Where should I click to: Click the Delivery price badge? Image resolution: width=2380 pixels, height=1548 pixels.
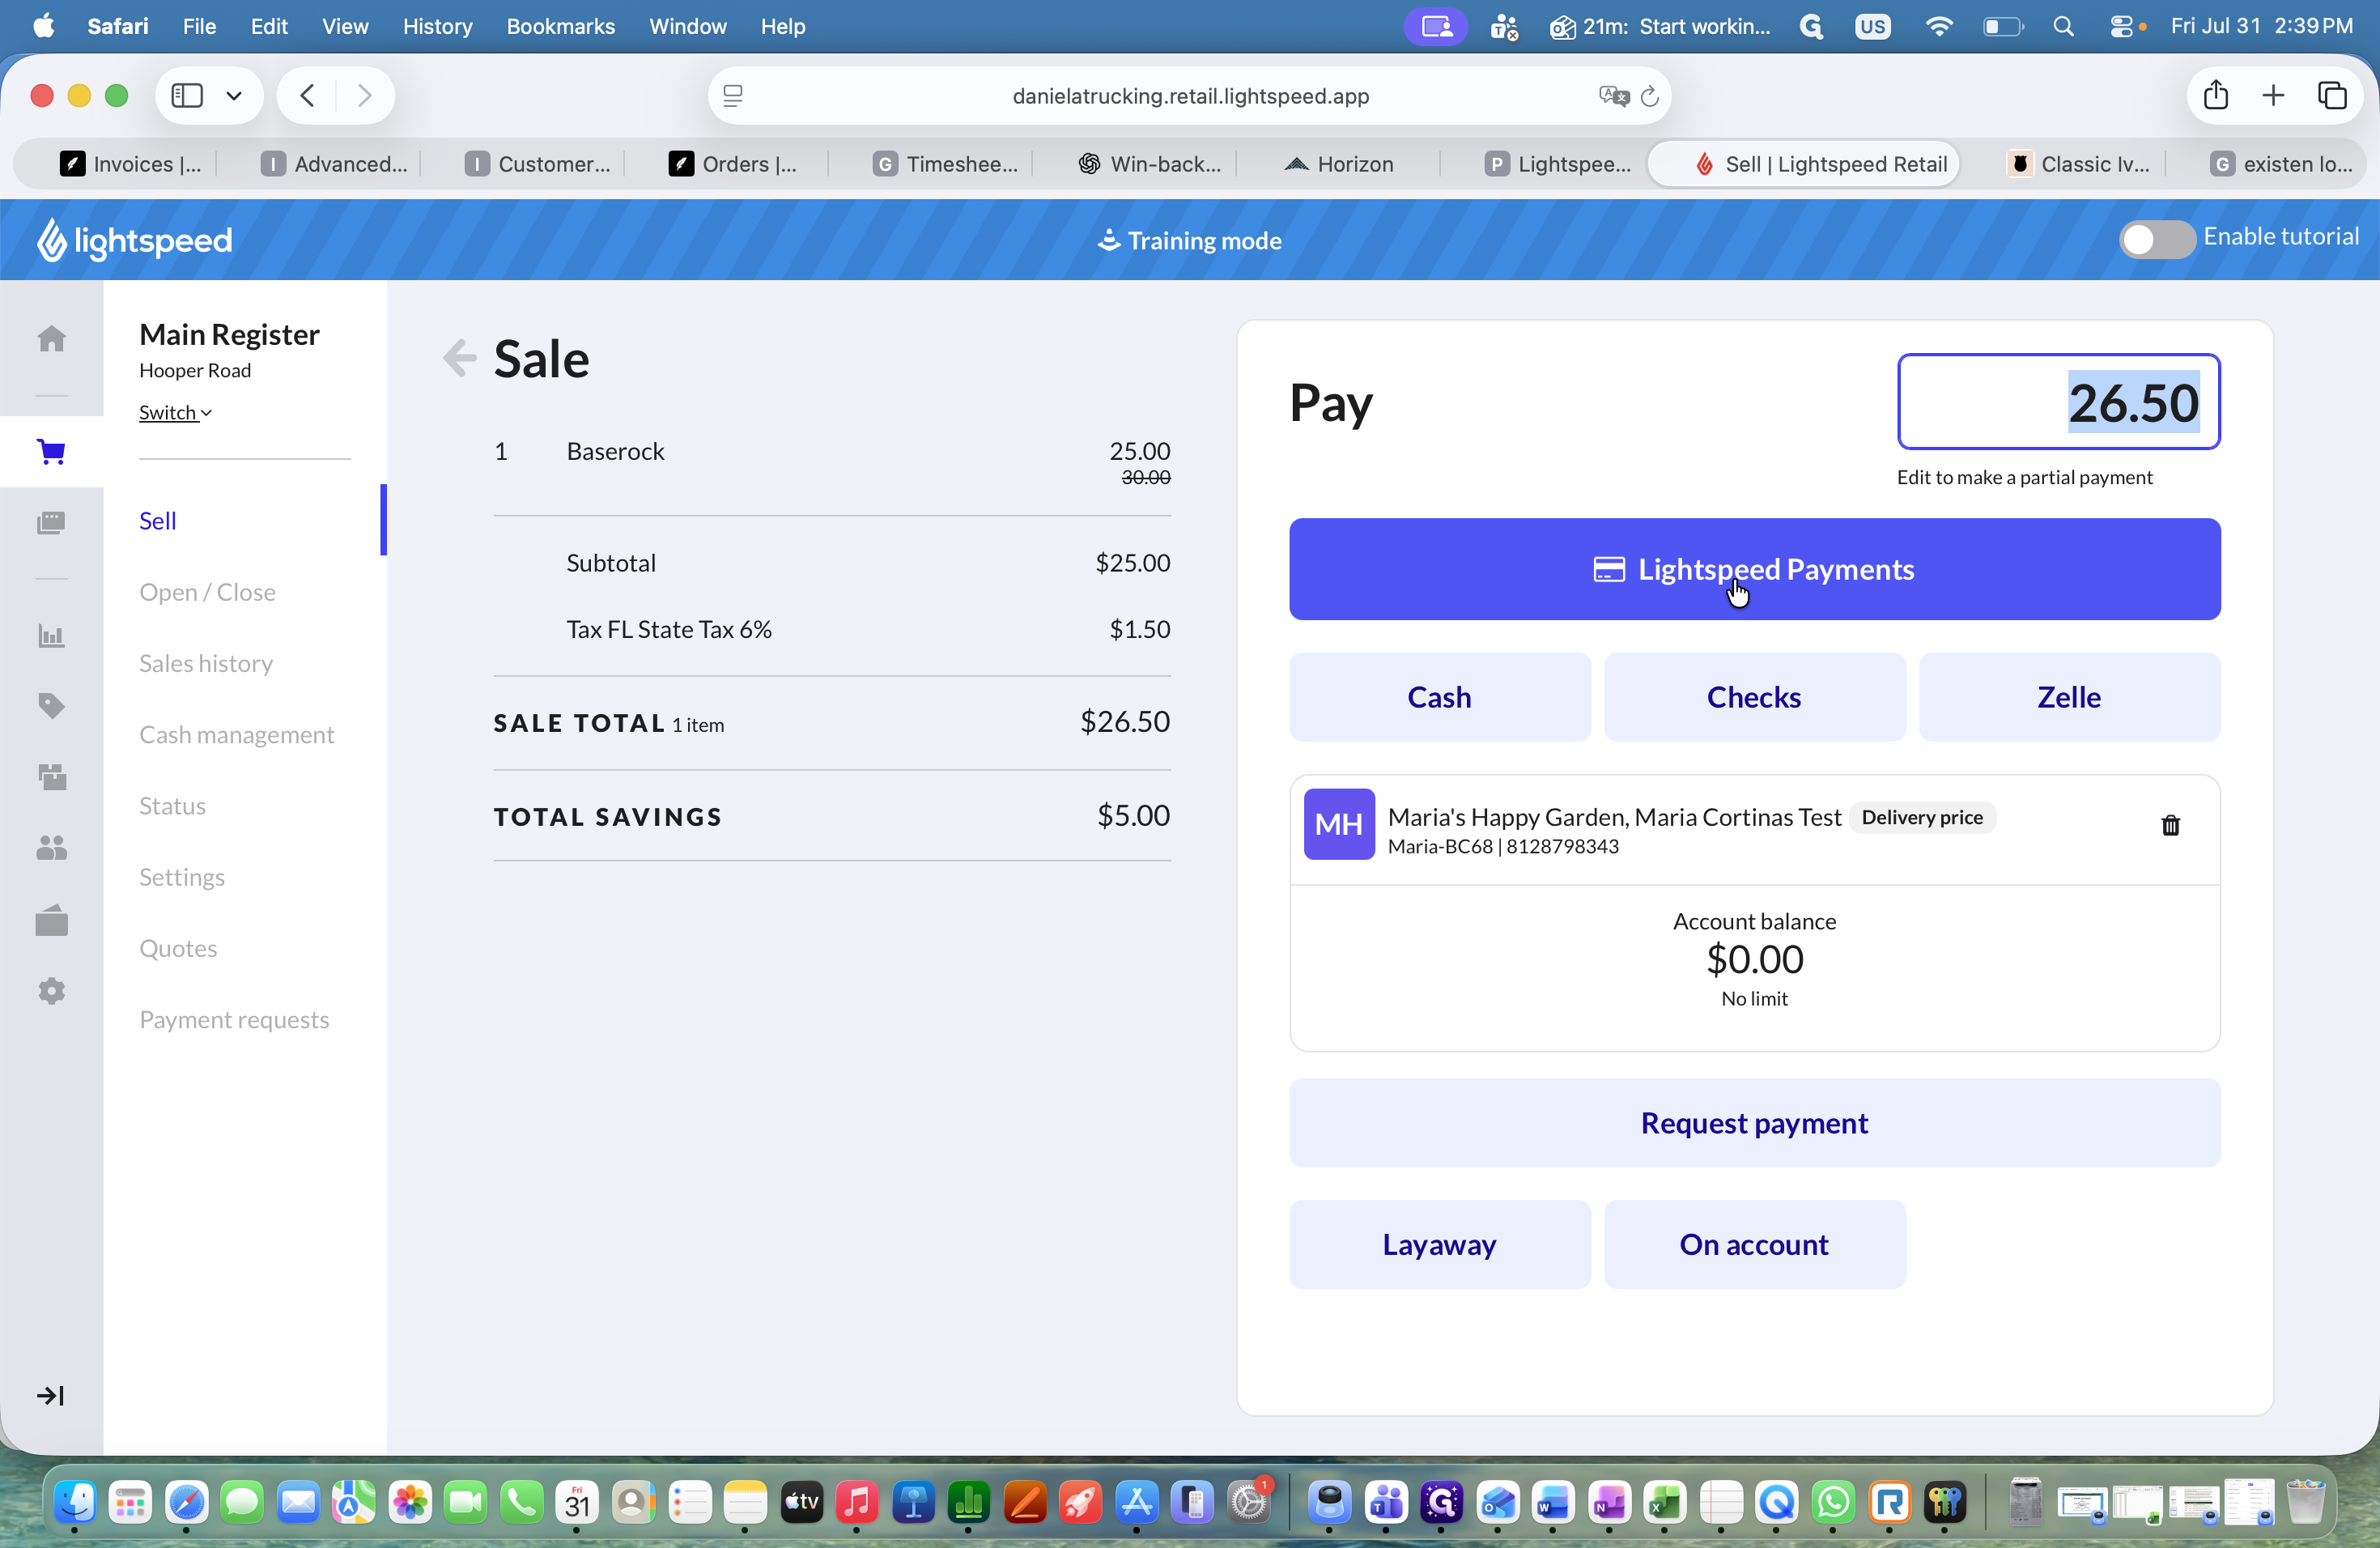tap(1921, 817)
